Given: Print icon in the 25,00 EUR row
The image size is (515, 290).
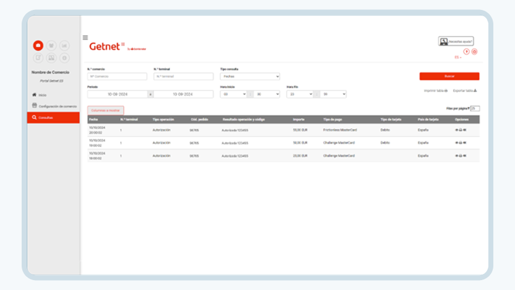Looking at the screenshot, I should pyautogui.click(x=461, y=156).
